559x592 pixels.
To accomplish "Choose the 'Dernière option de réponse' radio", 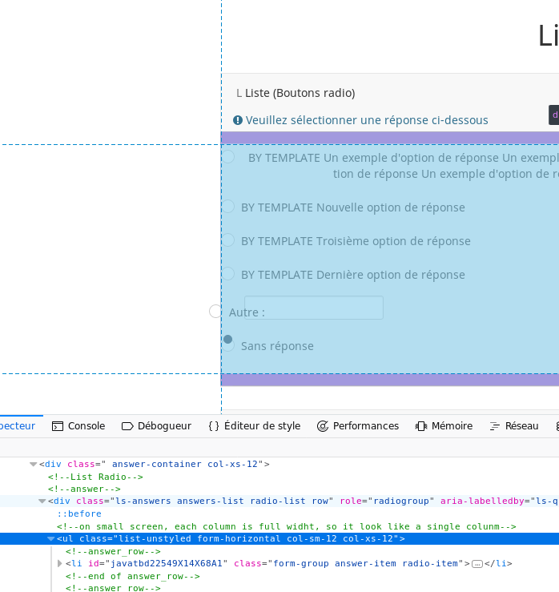I will click(228, 274).
